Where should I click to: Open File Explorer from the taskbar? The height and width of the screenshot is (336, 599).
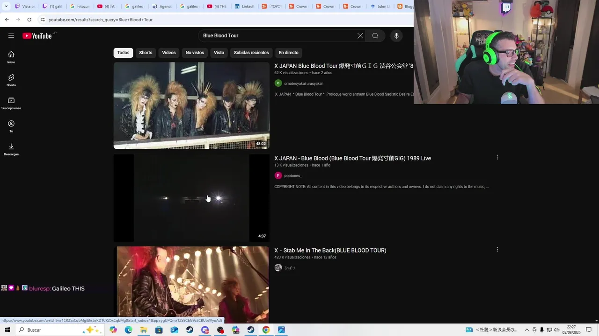click(x=144, y=330)
